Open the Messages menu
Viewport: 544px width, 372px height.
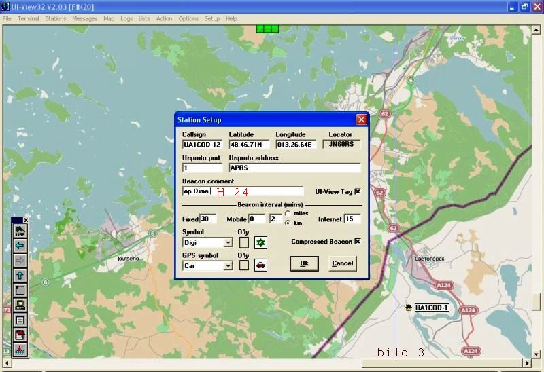84,19
